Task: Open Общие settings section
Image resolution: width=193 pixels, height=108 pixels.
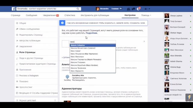Action: (36, 23)
